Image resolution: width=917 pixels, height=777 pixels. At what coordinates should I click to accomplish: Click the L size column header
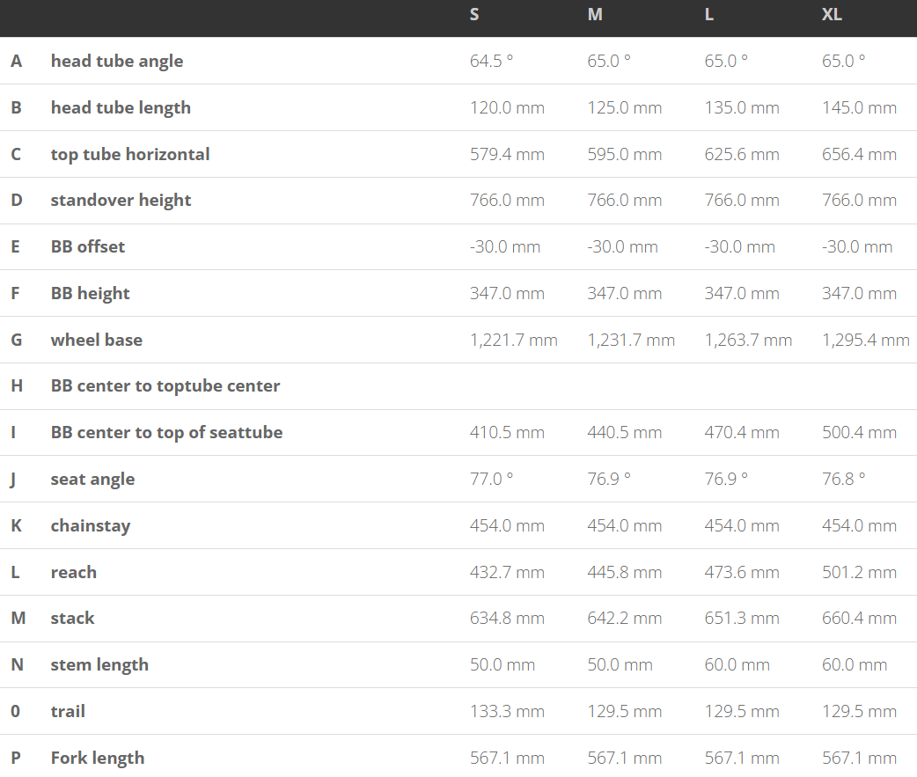click(709, 15)
